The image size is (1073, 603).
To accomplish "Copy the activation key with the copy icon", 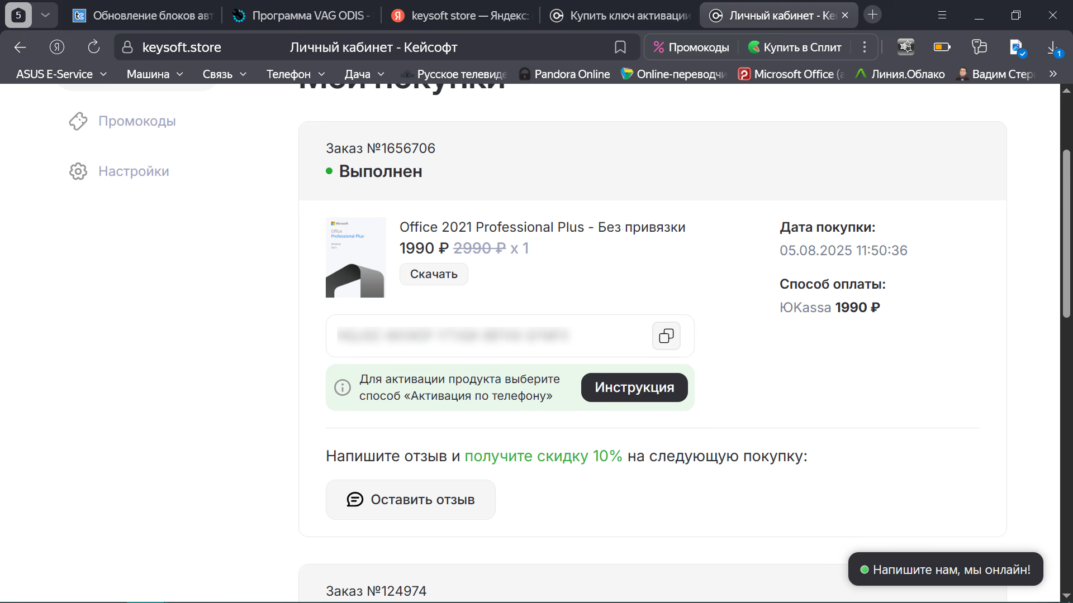I will 666,336.
